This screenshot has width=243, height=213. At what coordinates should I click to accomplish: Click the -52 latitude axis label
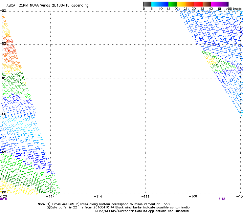point(3,44)
